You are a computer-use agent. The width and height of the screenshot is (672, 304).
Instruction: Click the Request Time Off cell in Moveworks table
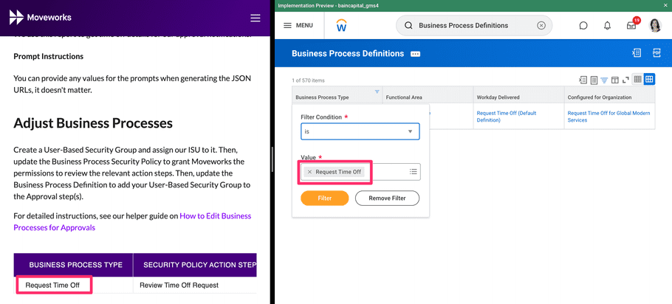pos(52,285)
